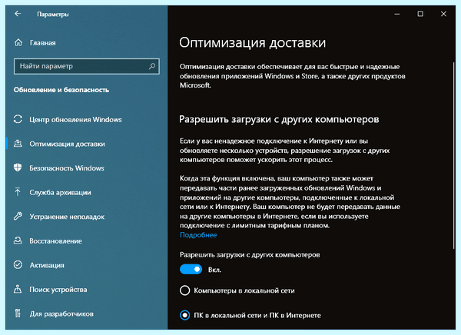Click the Оптимизация доставки page title

click(253, 43)
